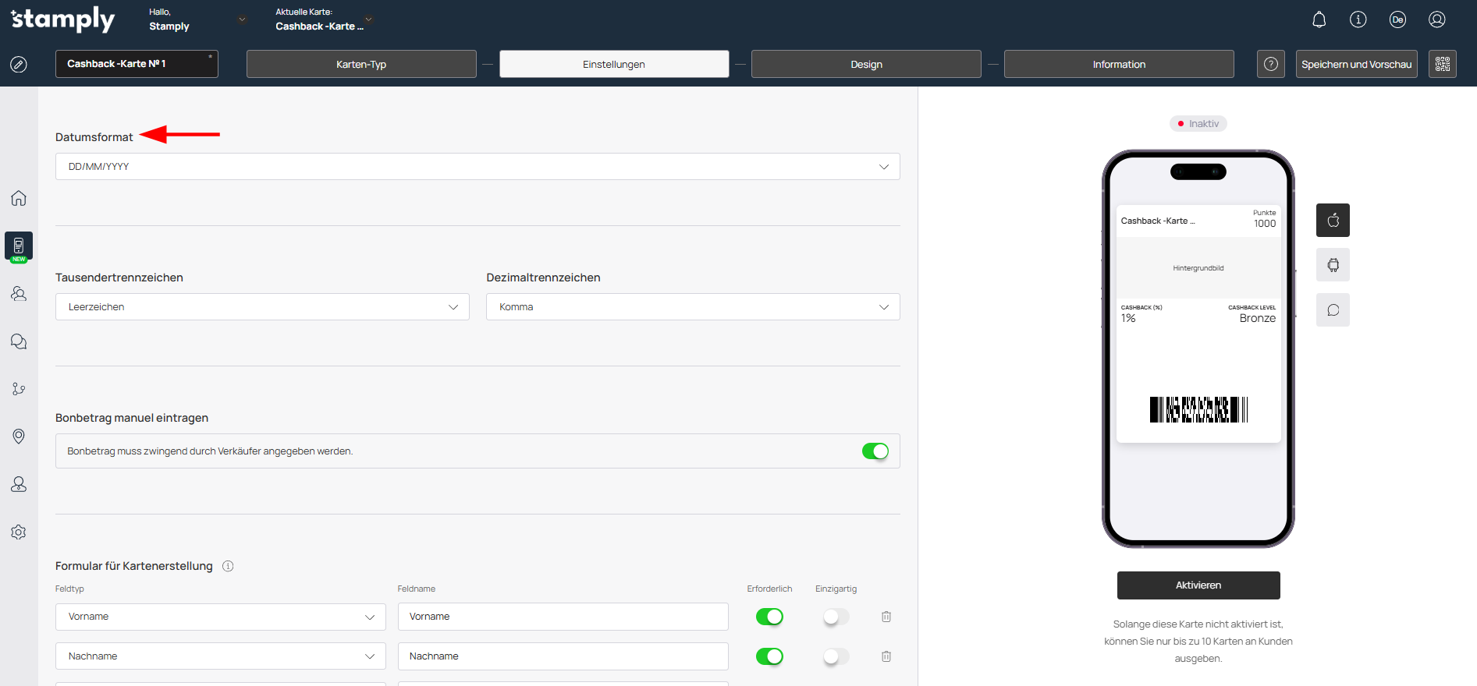Open the Dezimaltrennzeichen Komma dropdown
The image size is (1477, 686).
(692, 307)
